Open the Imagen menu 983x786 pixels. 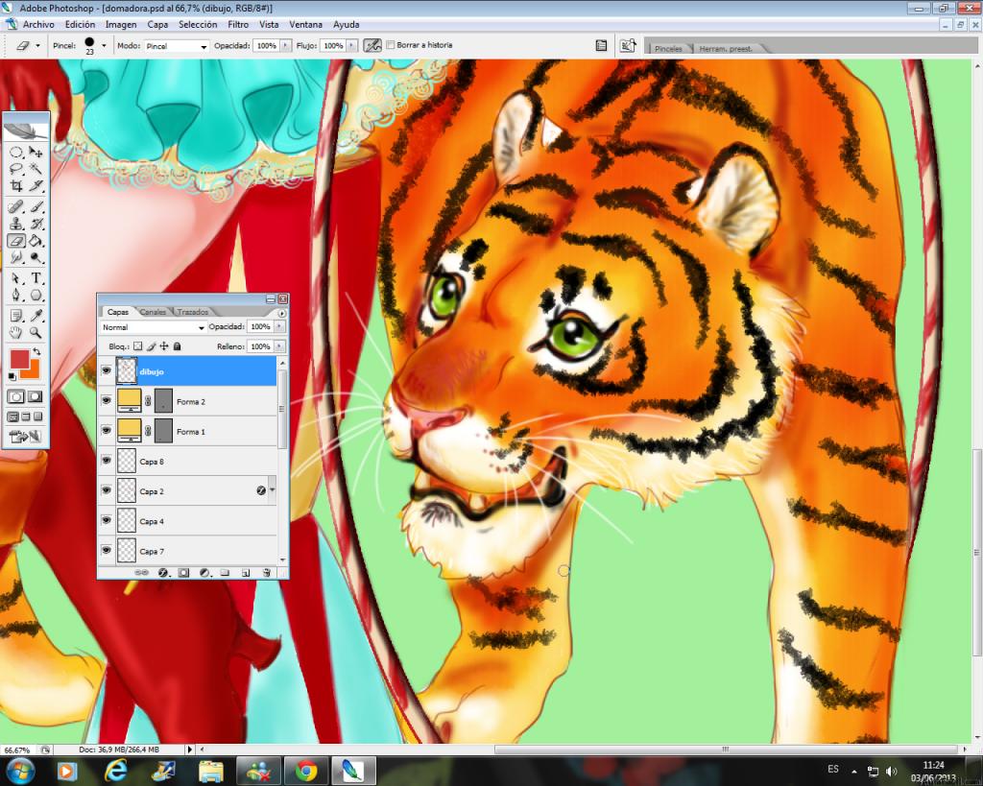click(x=121, y=24)
